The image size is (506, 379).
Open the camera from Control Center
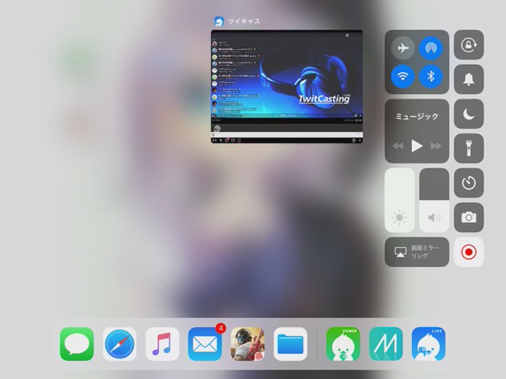469,217
